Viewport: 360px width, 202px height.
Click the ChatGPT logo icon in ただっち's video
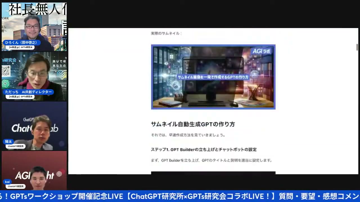[5, 83]
